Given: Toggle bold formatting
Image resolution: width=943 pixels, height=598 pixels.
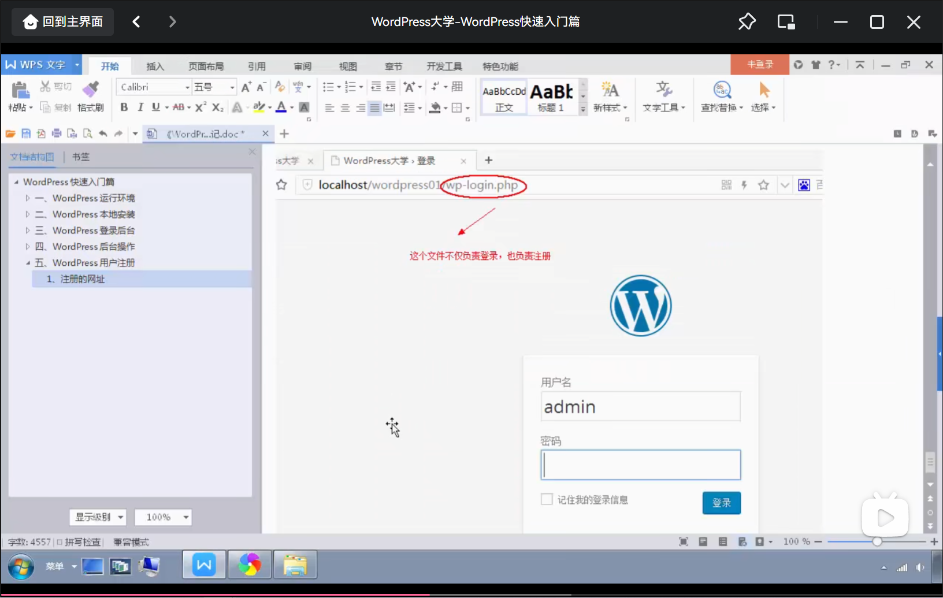Looking at the screenshot, I should coord(124,107).
